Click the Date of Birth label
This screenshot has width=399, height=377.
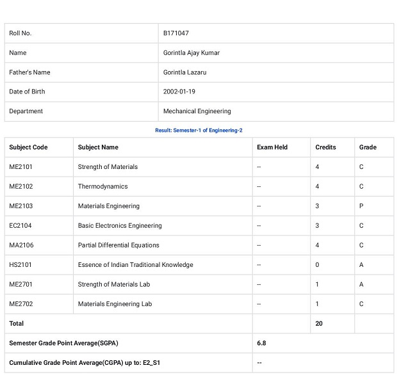[27, 92]
